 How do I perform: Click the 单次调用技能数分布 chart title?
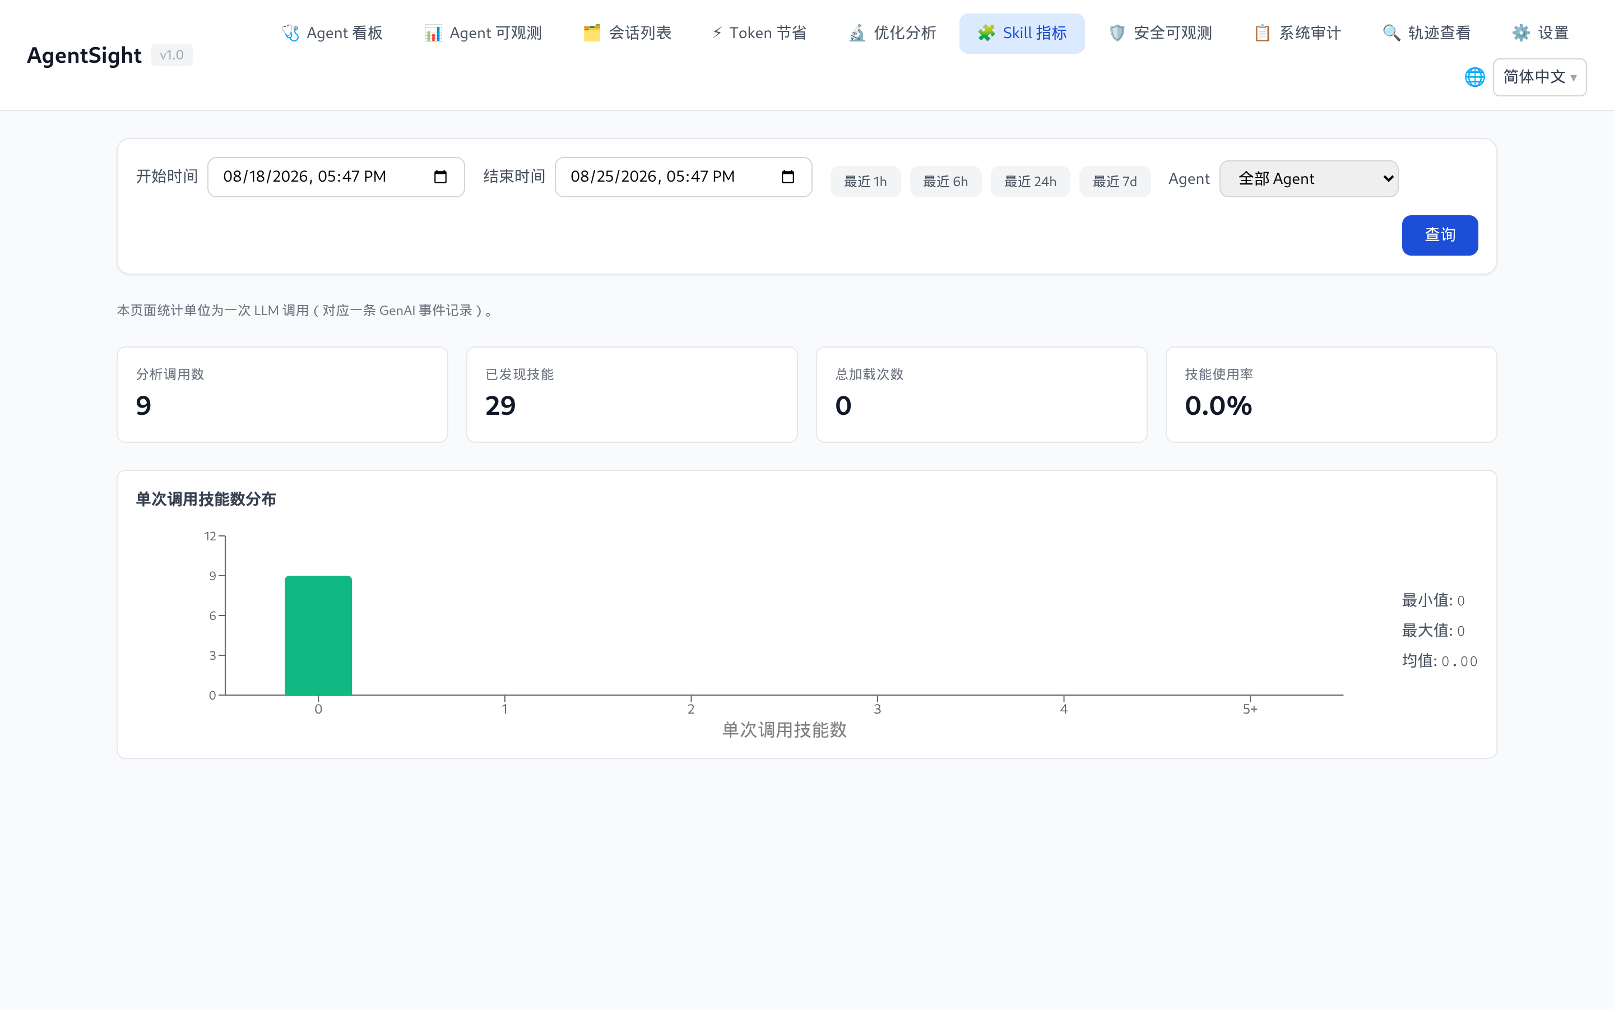(x=206, y=499)
